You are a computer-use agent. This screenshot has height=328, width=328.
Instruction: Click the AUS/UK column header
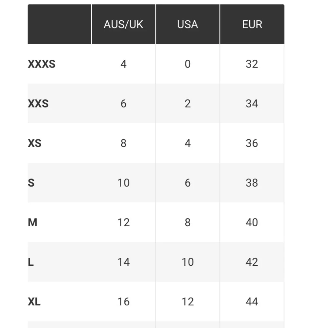click(x=123, y=25)
